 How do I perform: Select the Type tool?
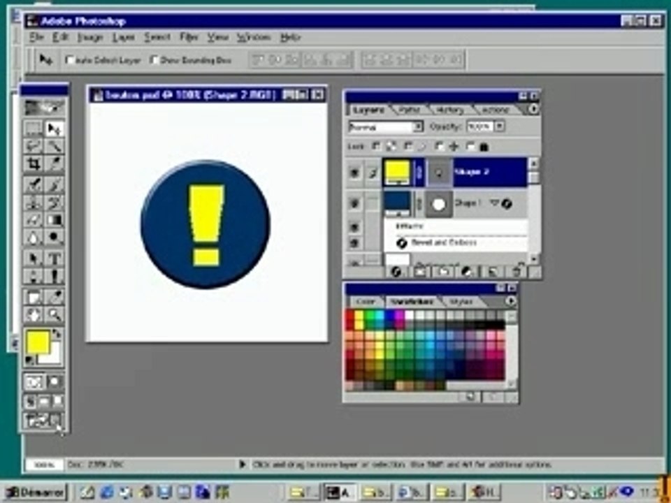55,258
